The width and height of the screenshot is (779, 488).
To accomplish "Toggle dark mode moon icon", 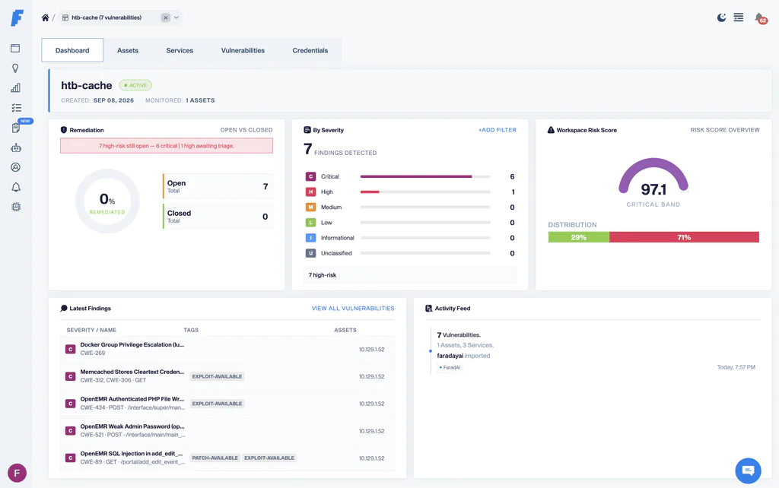I will pyautogui.click(x=721, y=18).
